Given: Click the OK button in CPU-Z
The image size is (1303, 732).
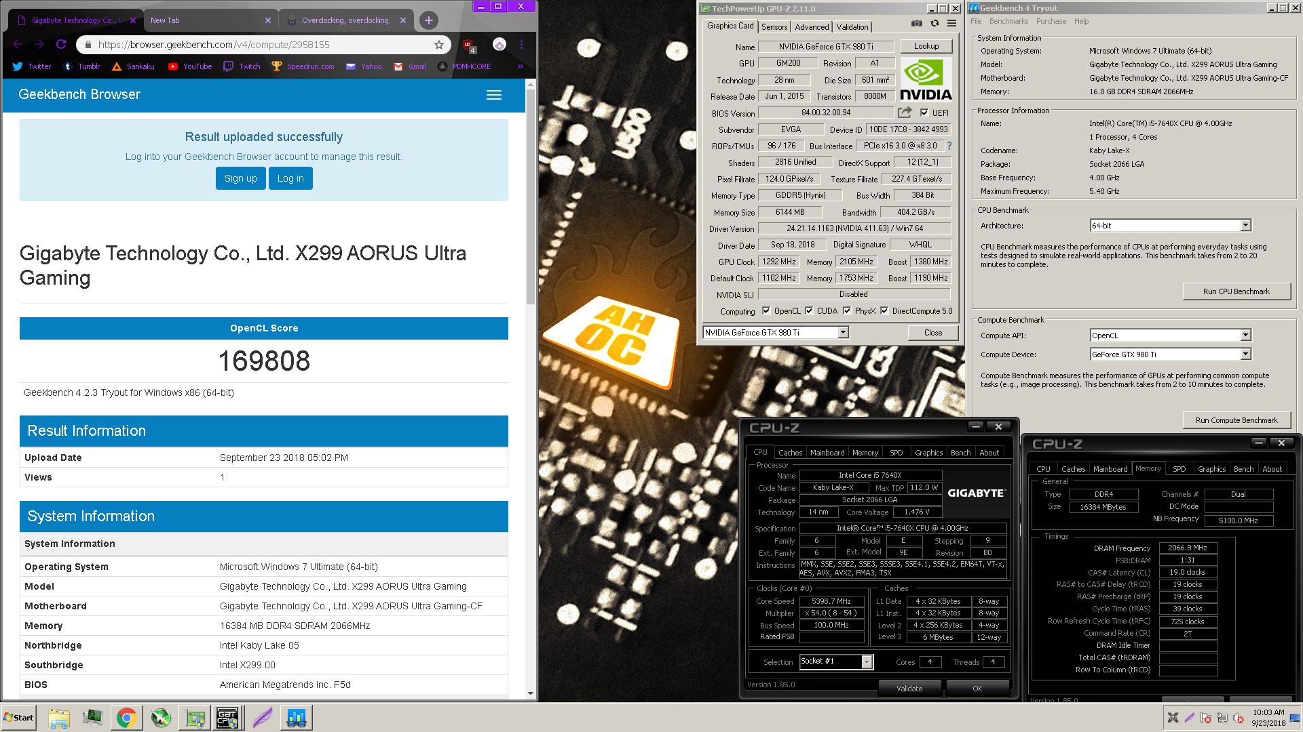Looking at the screenshot, I should (977, 689).
